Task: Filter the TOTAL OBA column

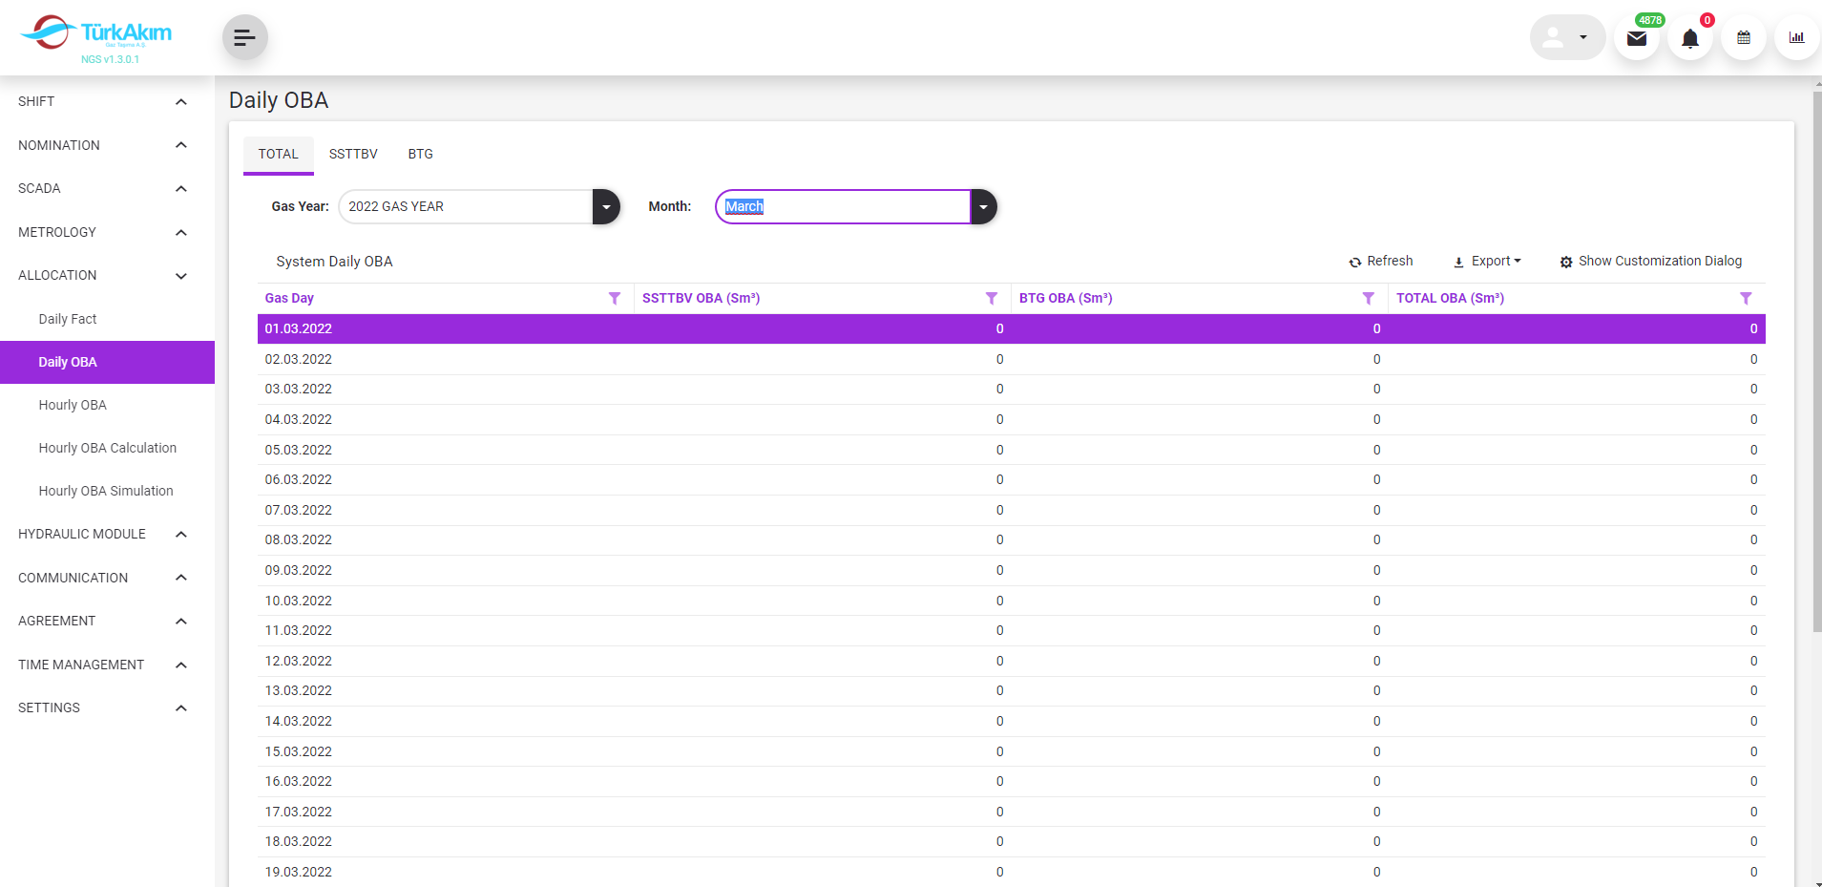Action: (x=1746, y=299)
